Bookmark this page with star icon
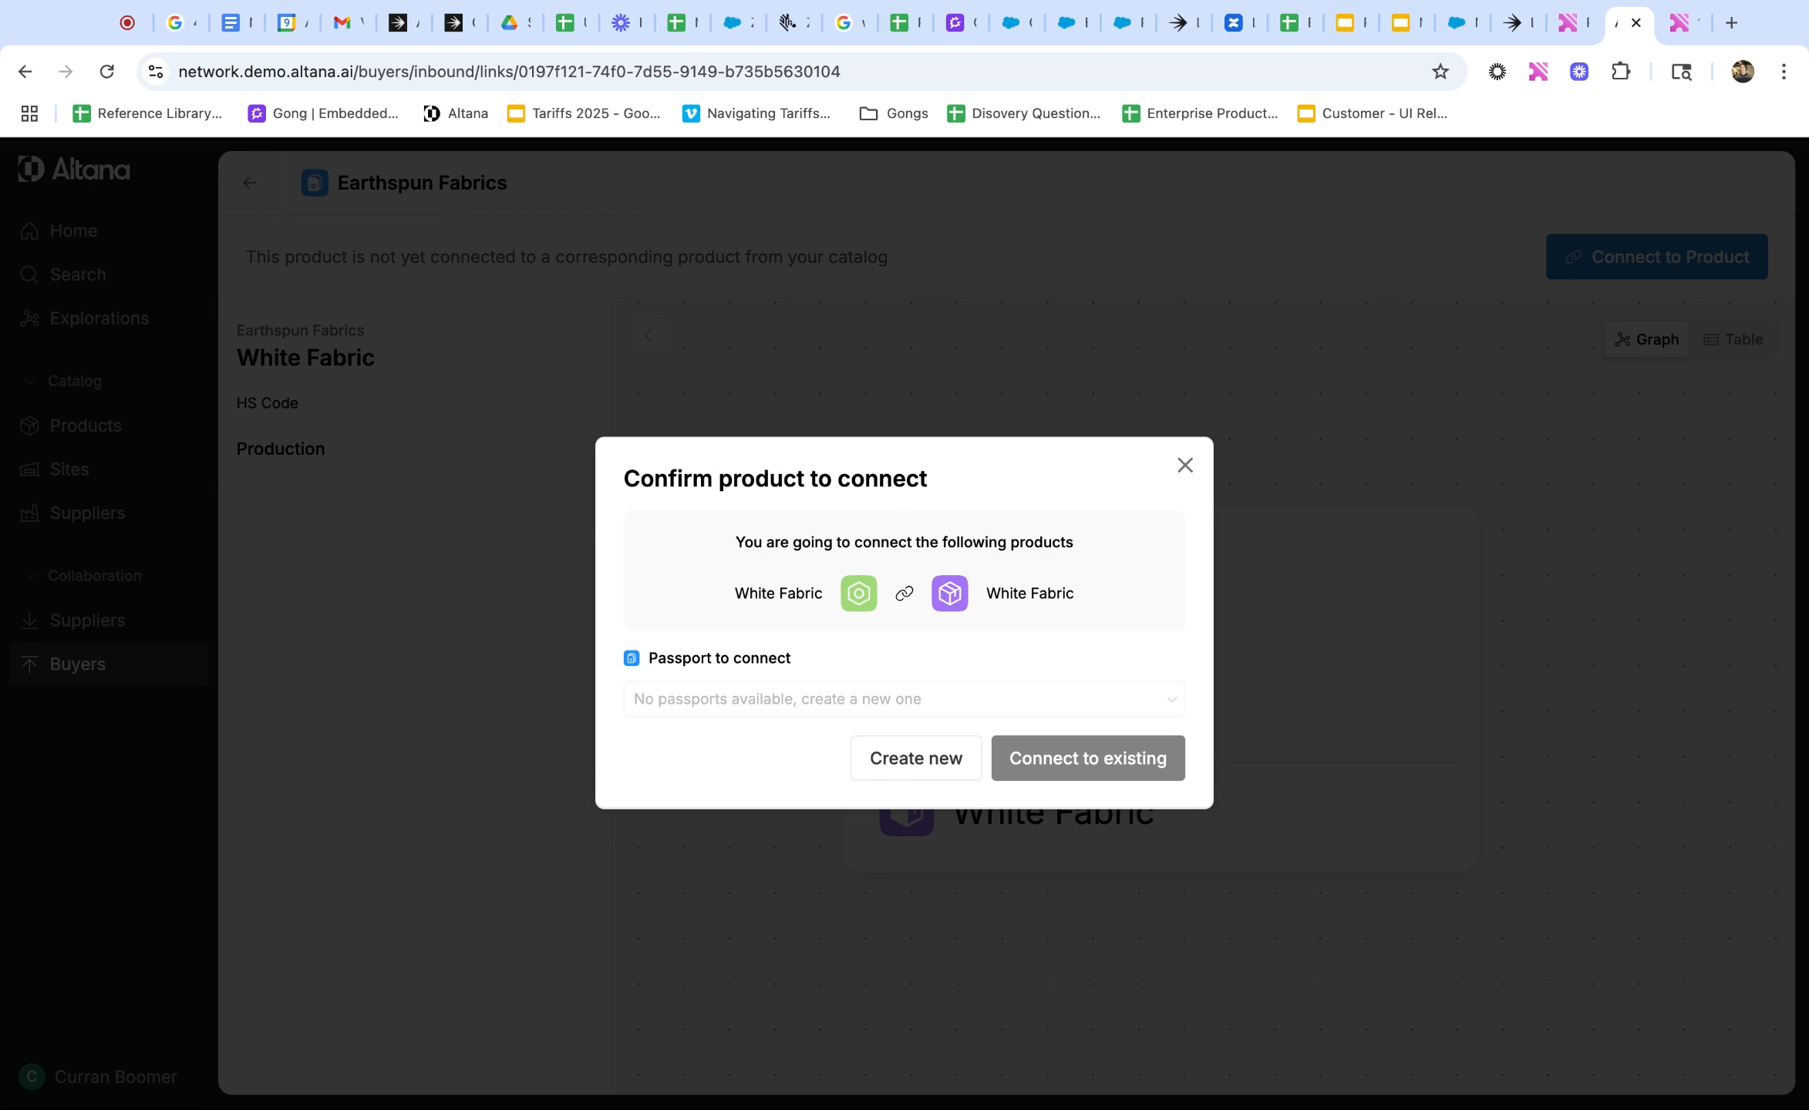1809x1110 pixels. pos(1440,72)
